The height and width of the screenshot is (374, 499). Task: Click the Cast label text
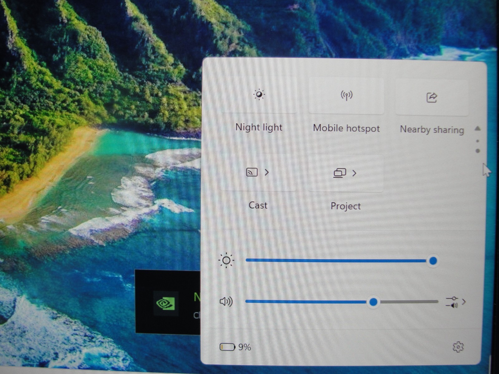(258, 205)
